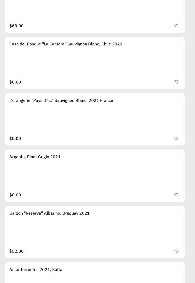Favorite the $68.00 wine with heart icon
195x283 pixels.
176,26
